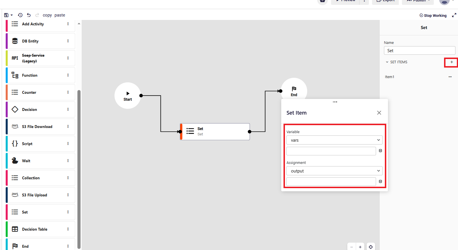Click the Variable text input field
Screen dimensions: 458x250
331,151
